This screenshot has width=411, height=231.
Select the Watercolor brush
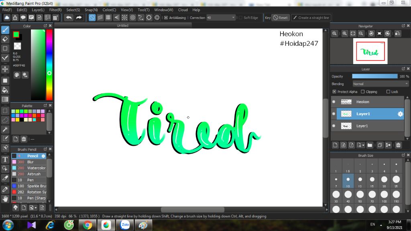29,168
